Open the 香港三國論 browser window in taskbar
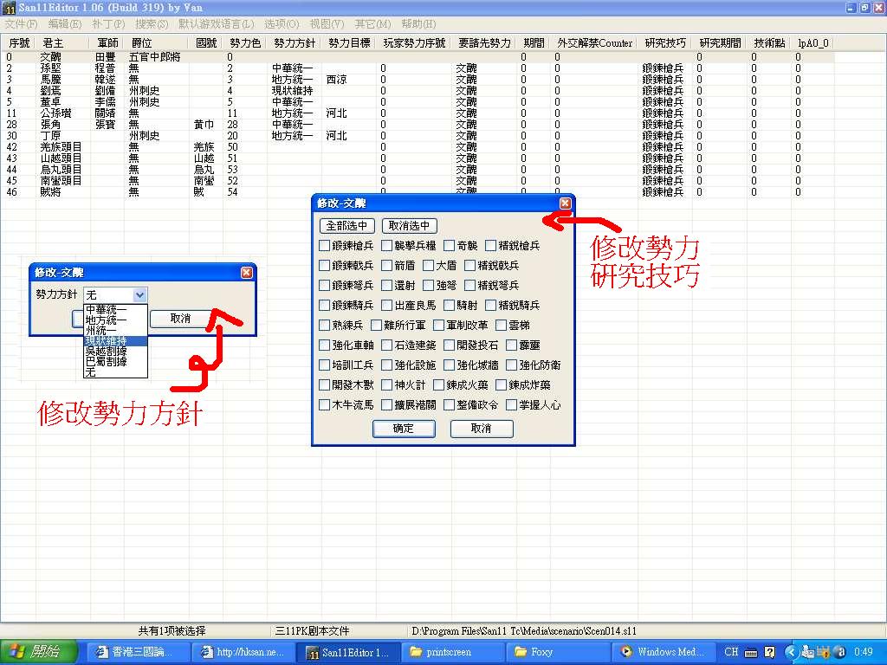 point(135,651)
